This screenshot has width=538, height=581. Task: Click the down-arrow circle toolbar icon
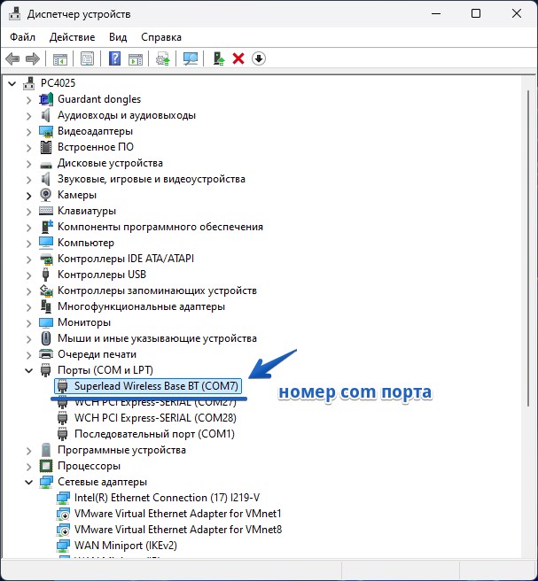click(x=259, y=58)
